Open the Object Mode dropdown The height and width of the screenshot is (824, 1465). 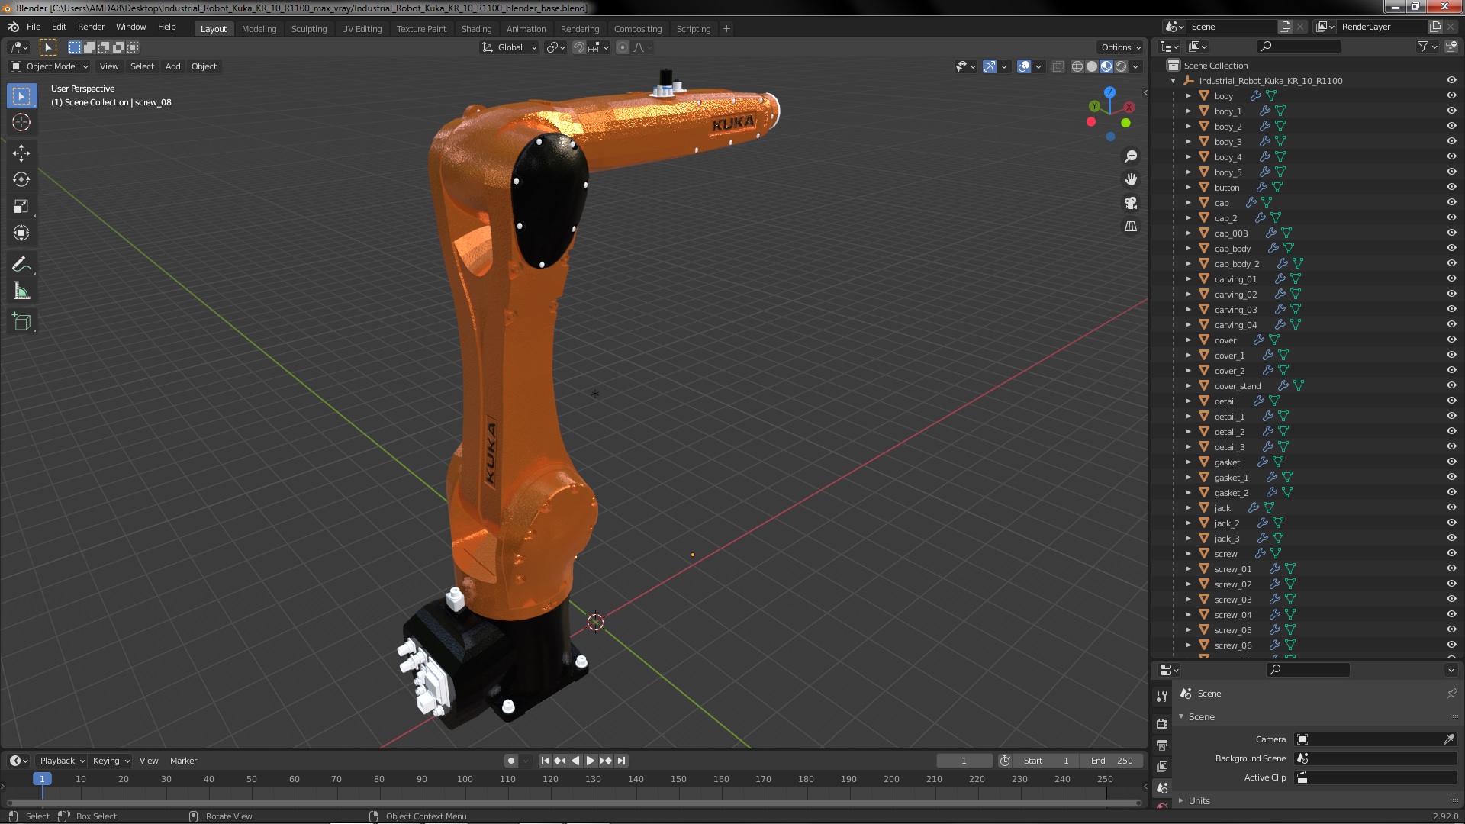coord(50,66)
